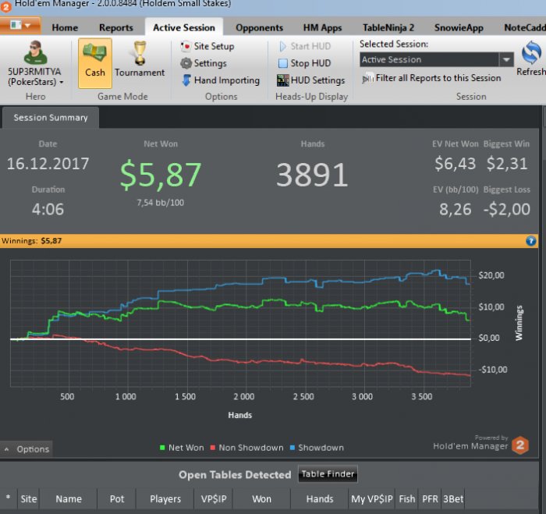
Task: Select Cash game mode
Action: pos(95,62)
